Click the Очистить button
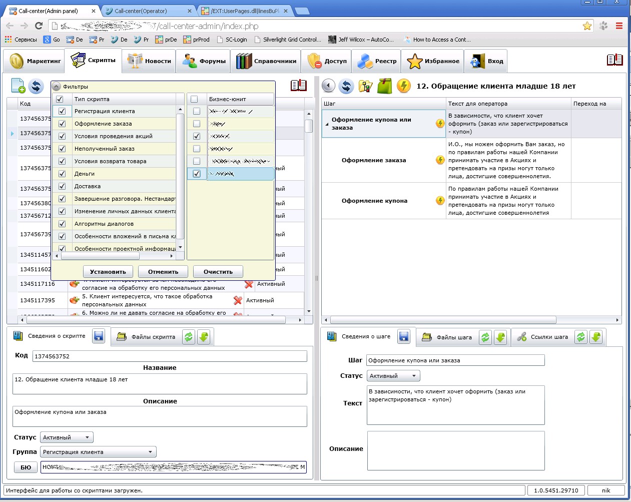The width and height of the screenshot is (631, 502). (218, 272)
